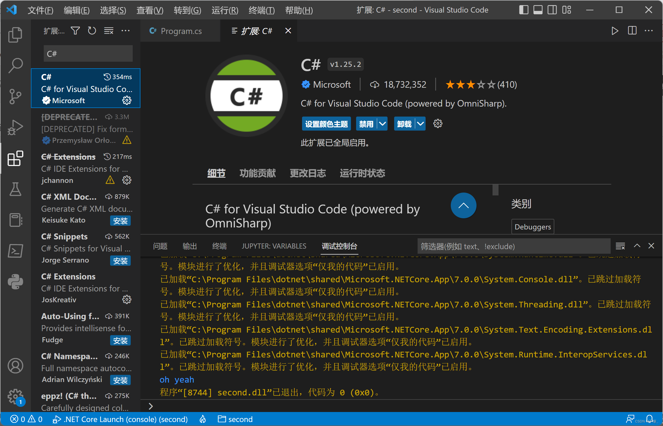
Task: Open the Customize Layout button in the title bar
Action: click(x=567, y=10)
